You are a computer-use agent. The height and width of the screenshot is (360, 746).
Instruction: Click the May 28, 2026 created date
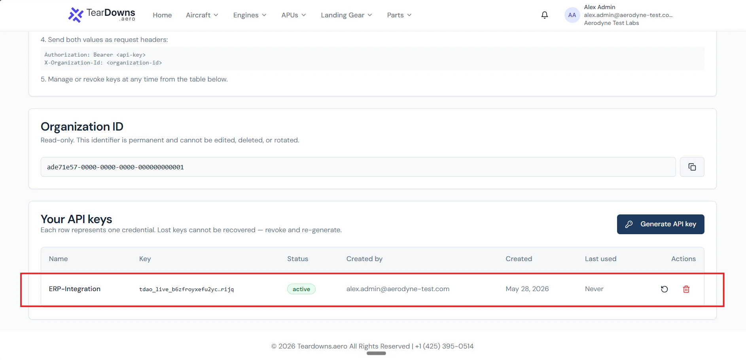pyautogui.click(x=527, y=289)
